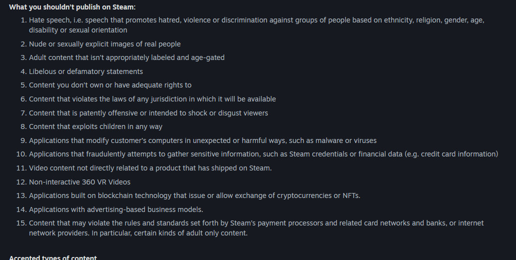Screen dimensions: 516x260
Task: Click the advertising-based business models rule
Action: (116, 209)
